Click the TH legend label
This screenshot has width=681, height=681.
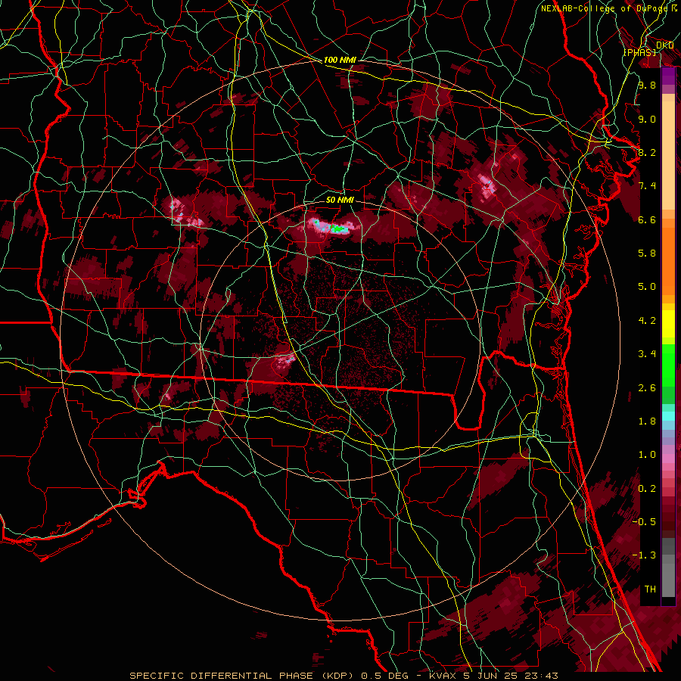click(x=650, y=589)
